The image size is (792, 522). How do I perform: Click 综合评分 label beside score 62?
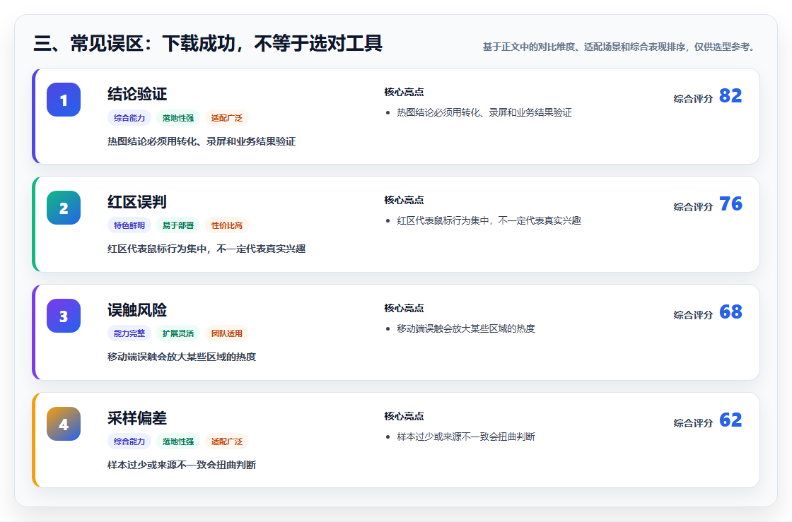pos(693,423)
